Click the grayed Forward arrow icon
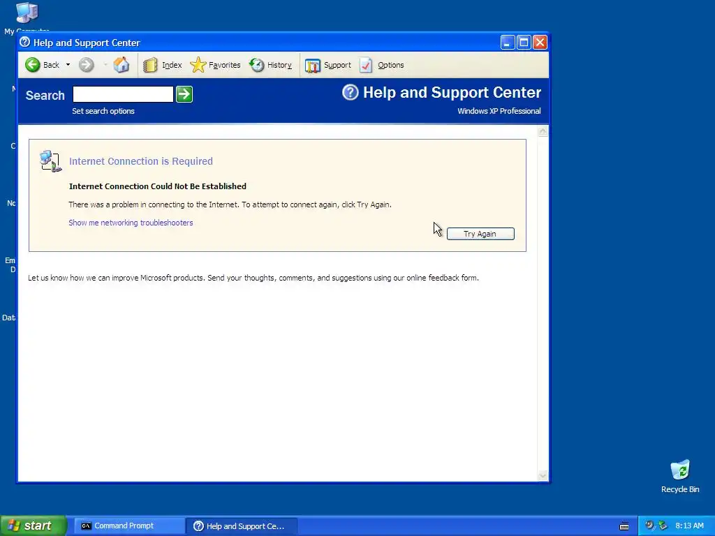The image size is (715, 536). (x=86, y=65)
